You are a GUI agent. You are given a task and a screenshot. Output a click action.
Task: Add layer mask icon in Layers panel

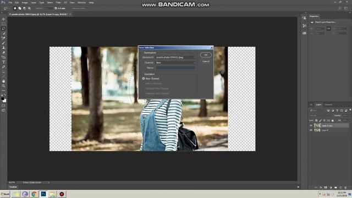click(x=326, y=188)
